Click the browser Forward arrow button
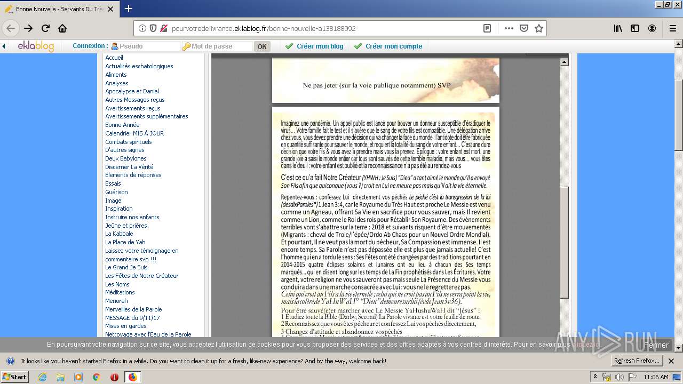Screen dimensions: 683x384 28,28
